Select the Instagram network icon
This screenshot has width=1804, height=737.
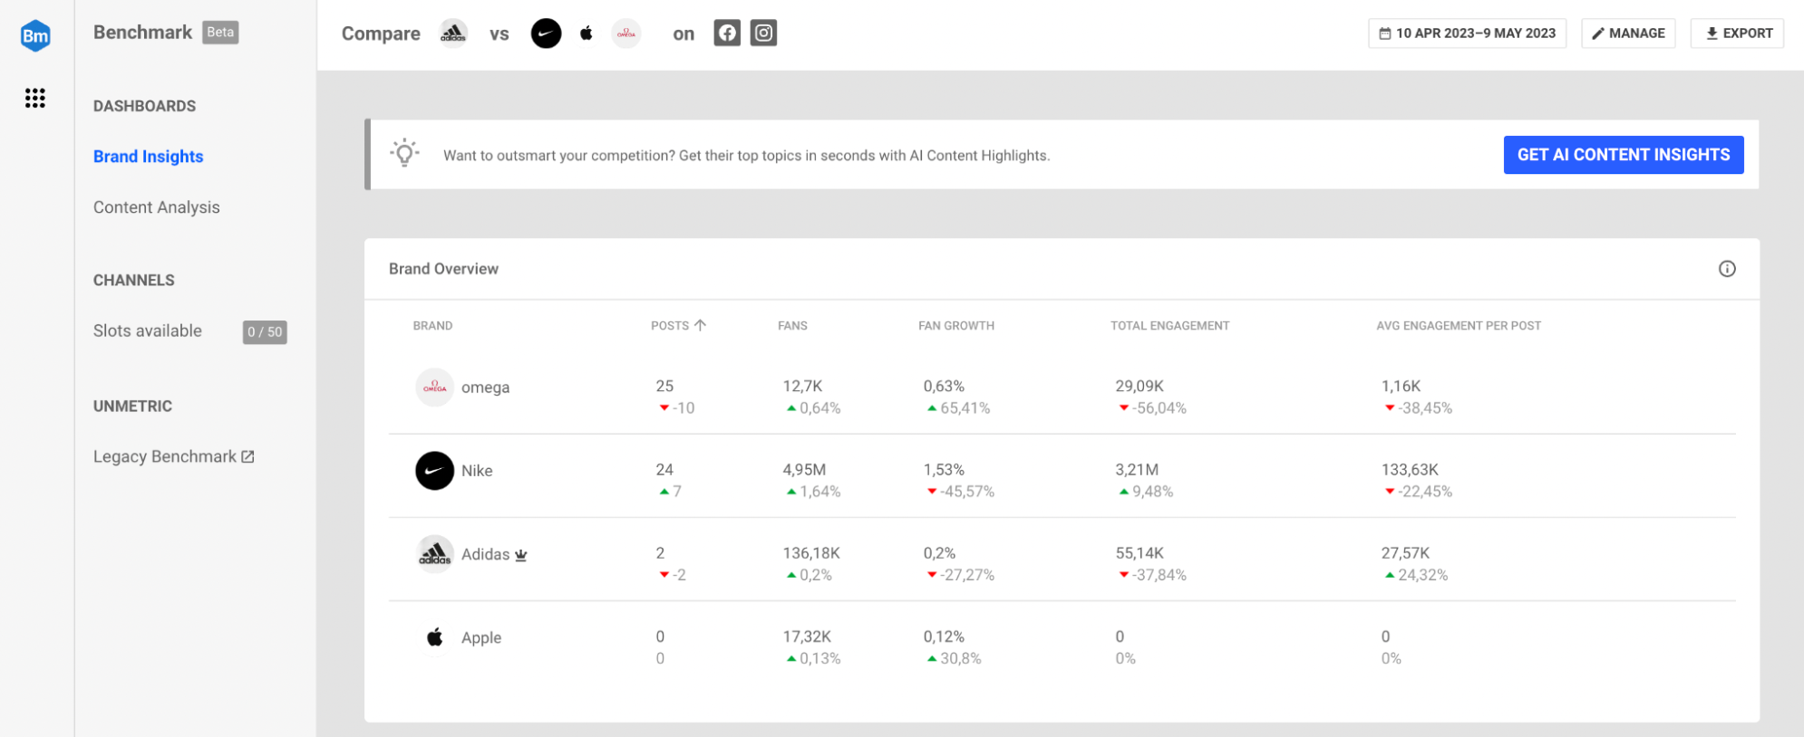[x=764, y=33]
